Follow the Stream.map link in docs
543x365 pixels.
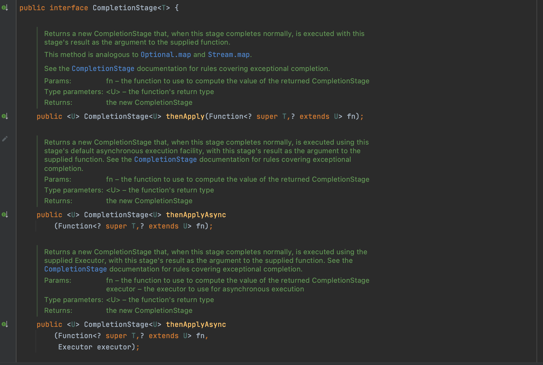click(229, 55)
